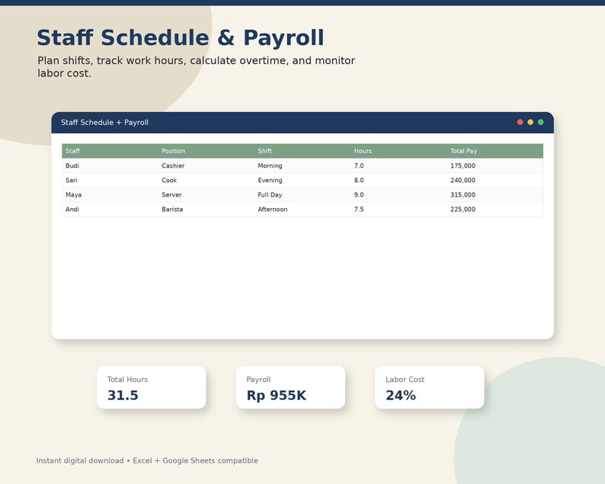This screenshot has height=484, width=605.
Task: Click the Afternoon shift cell
Action: [x=302, y=209]
